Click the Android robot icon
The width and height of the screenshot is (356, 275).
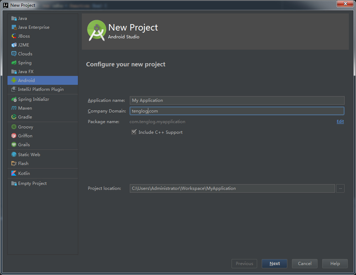(14, 81)
